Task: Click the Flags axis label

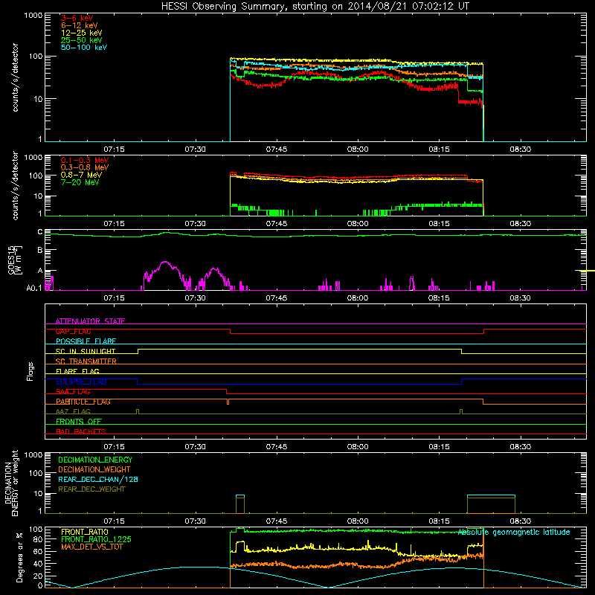Action: click(x=30, y=371)
